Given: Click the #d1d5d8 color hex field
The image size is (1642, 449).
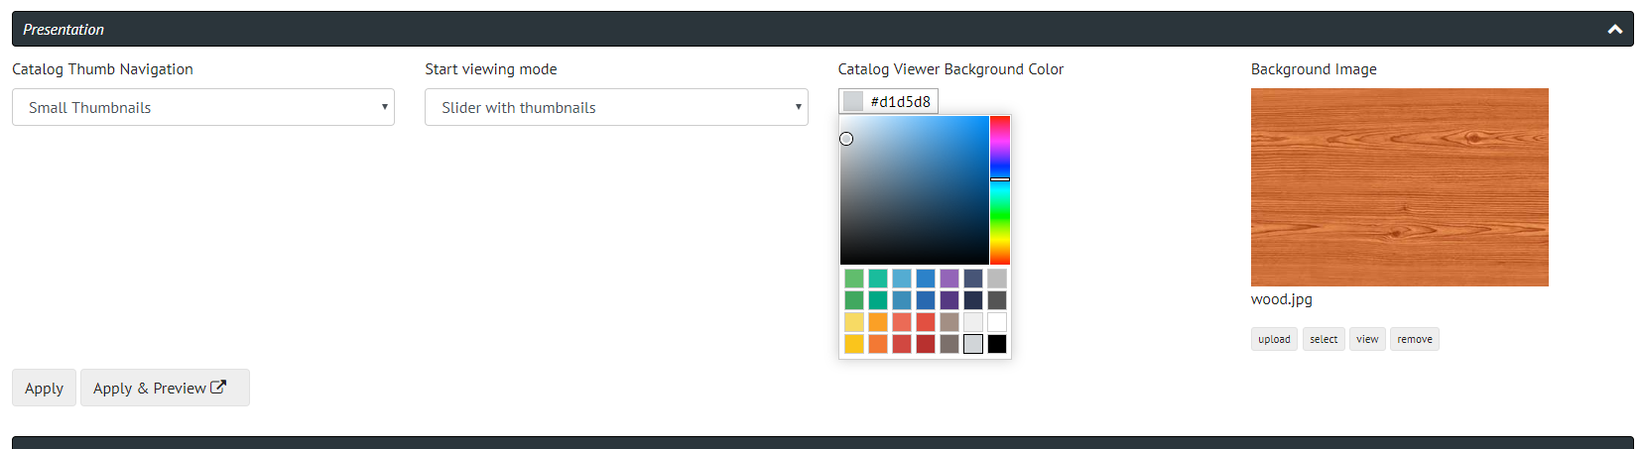Looking at the screenshot, I should tap(901, 101).
